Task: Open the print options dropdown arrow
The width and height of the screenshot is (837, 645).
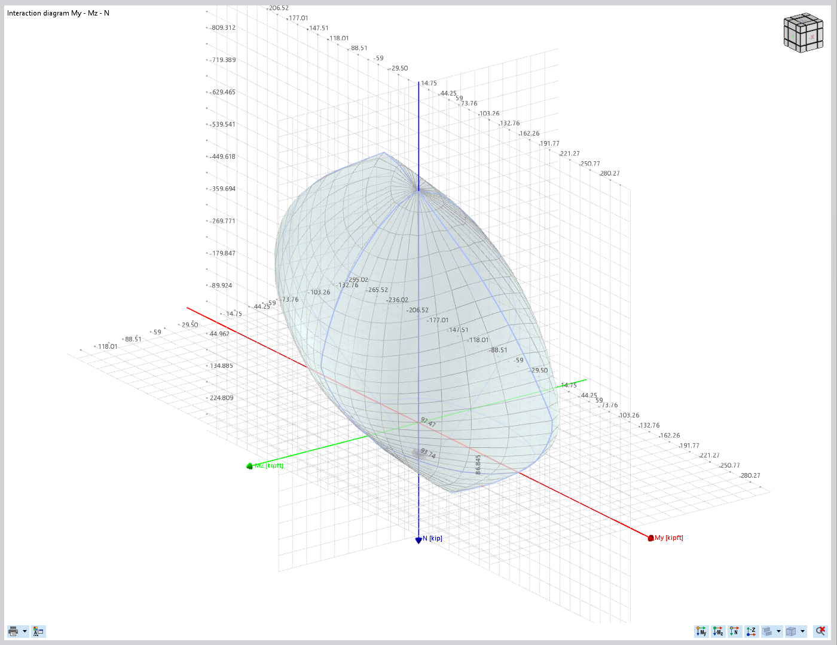Action: coord(25,631)
